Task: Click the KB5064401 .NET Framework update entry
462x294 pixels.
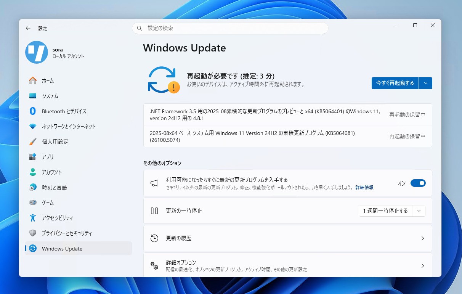Action: pos(287,114)
